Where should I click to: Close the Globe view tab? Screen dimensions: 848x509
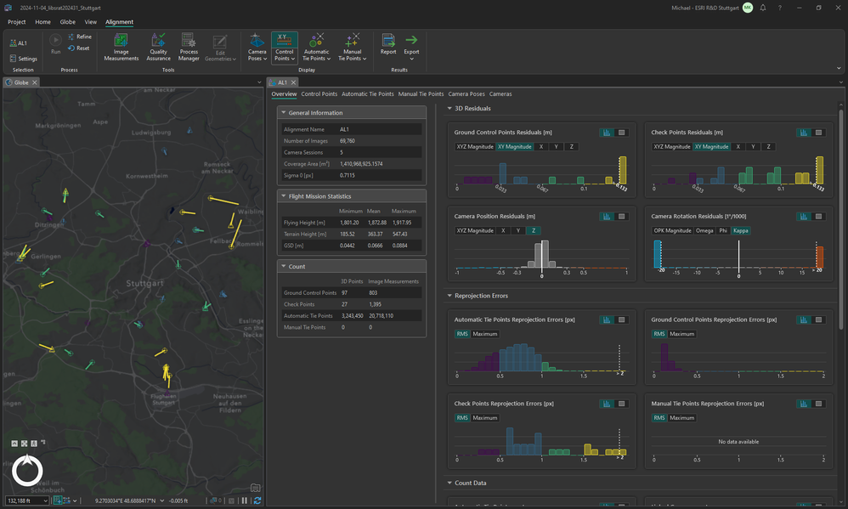click(x=35, y=82)
